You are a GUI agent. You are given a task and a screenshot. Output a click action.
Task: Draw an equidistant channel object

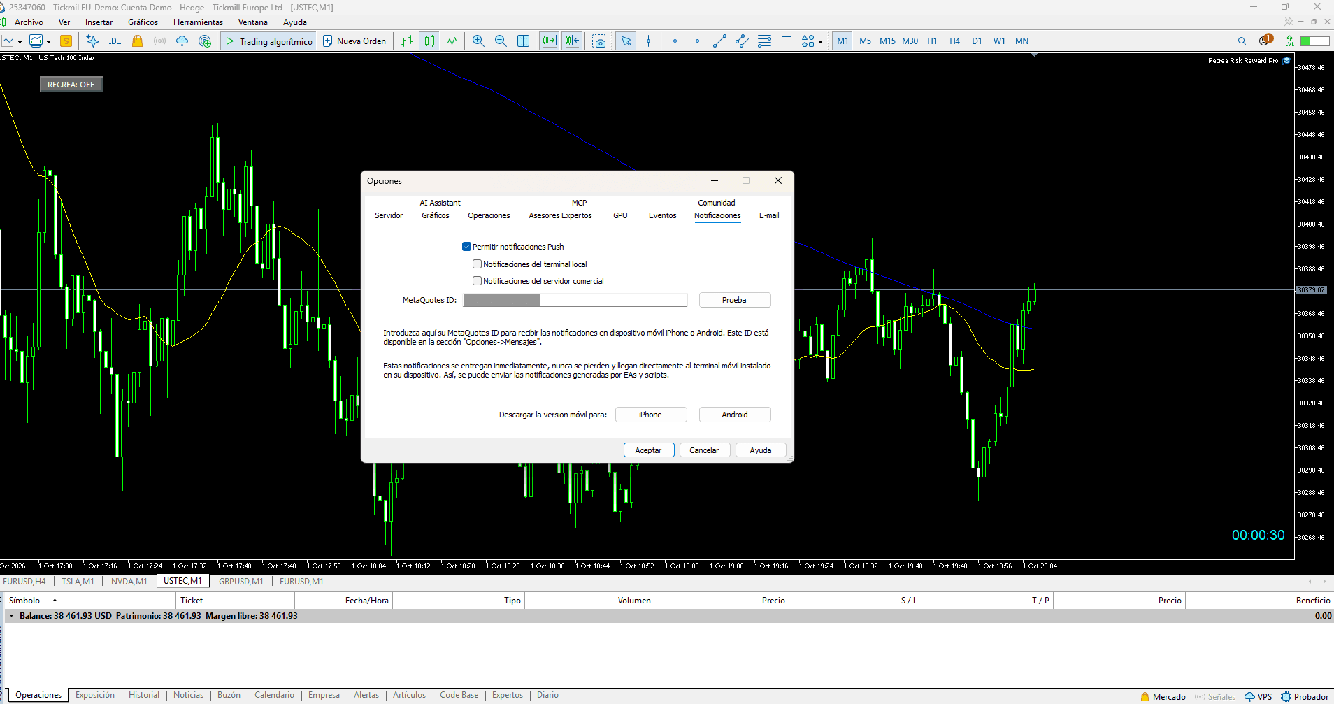742,41
